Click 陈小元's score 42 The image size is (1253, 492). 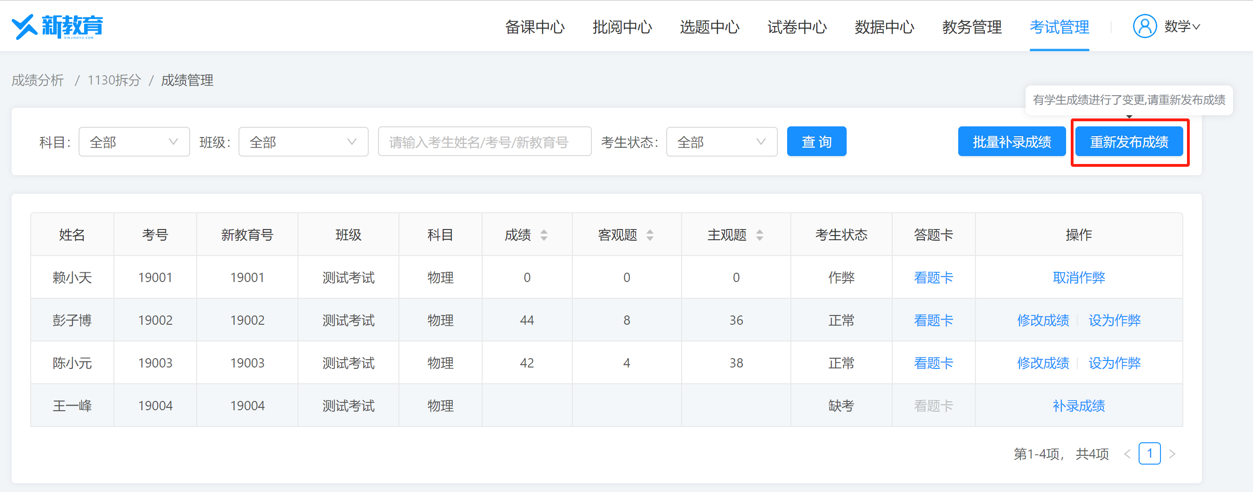(x=527, y=363)
